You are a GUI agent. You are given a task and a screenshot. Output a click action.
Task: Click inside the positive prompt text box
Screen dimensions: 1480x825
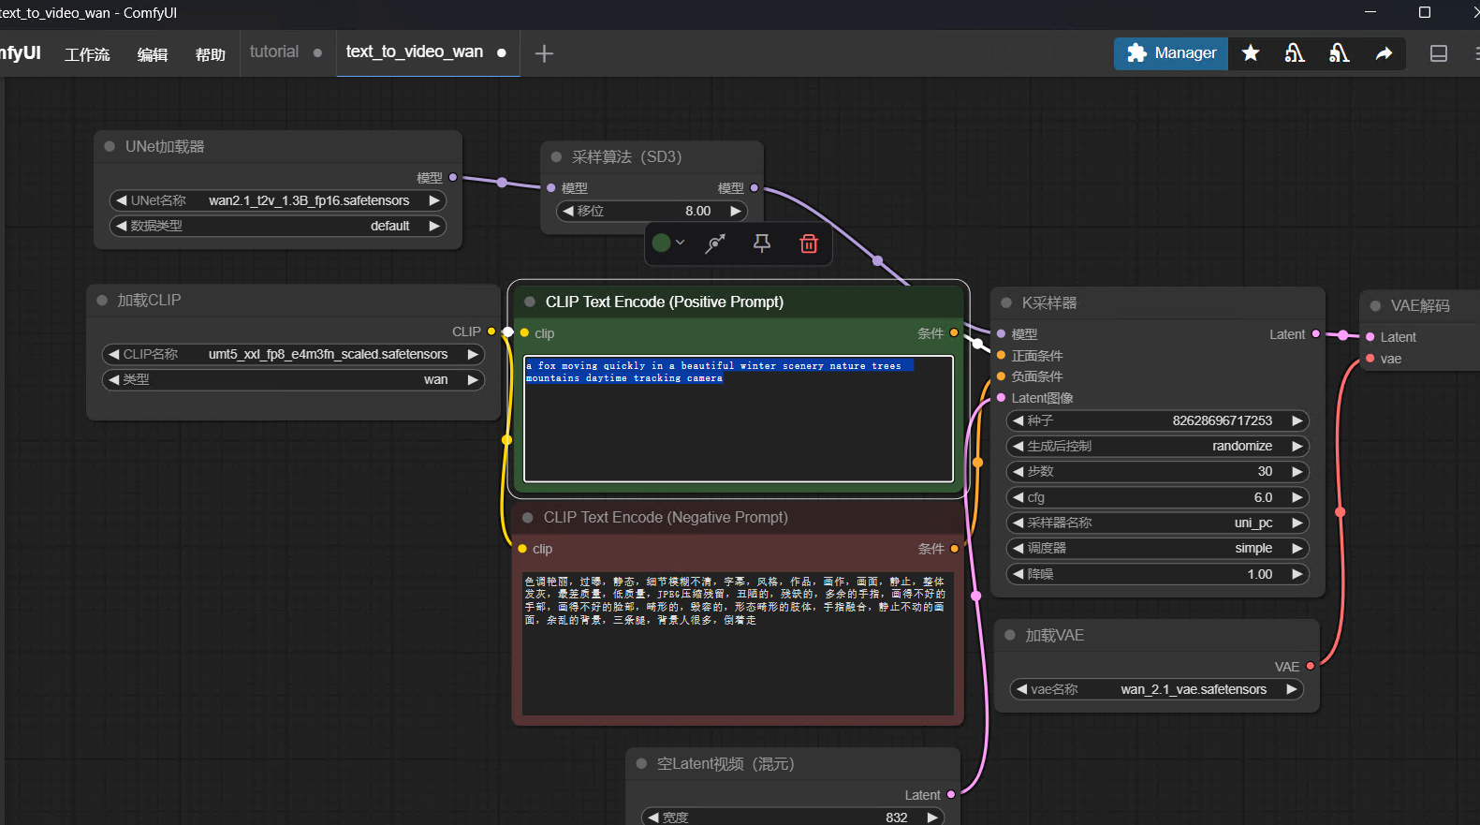tap(739, 419)
